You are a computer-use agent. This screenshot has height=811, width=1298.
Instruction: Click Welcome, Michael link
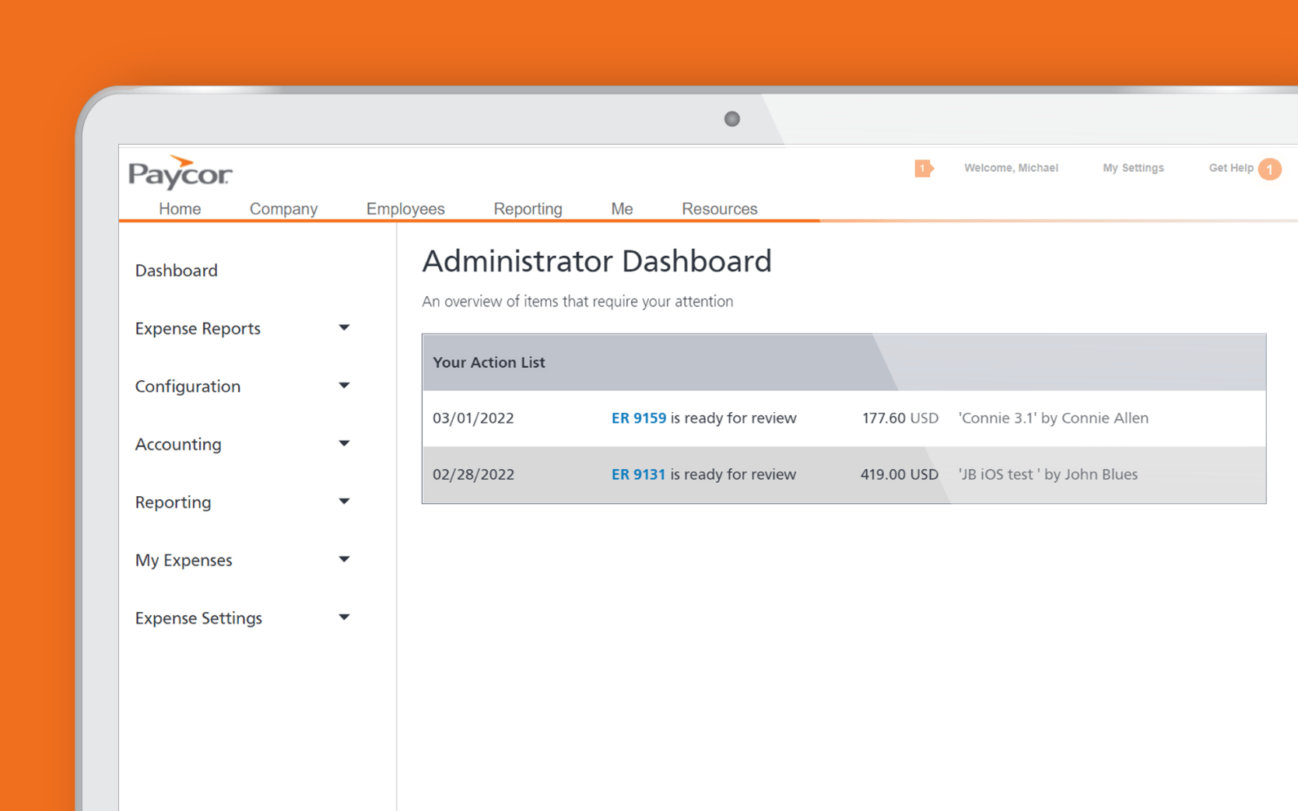pyautogui.click(x=1011, y=168)
